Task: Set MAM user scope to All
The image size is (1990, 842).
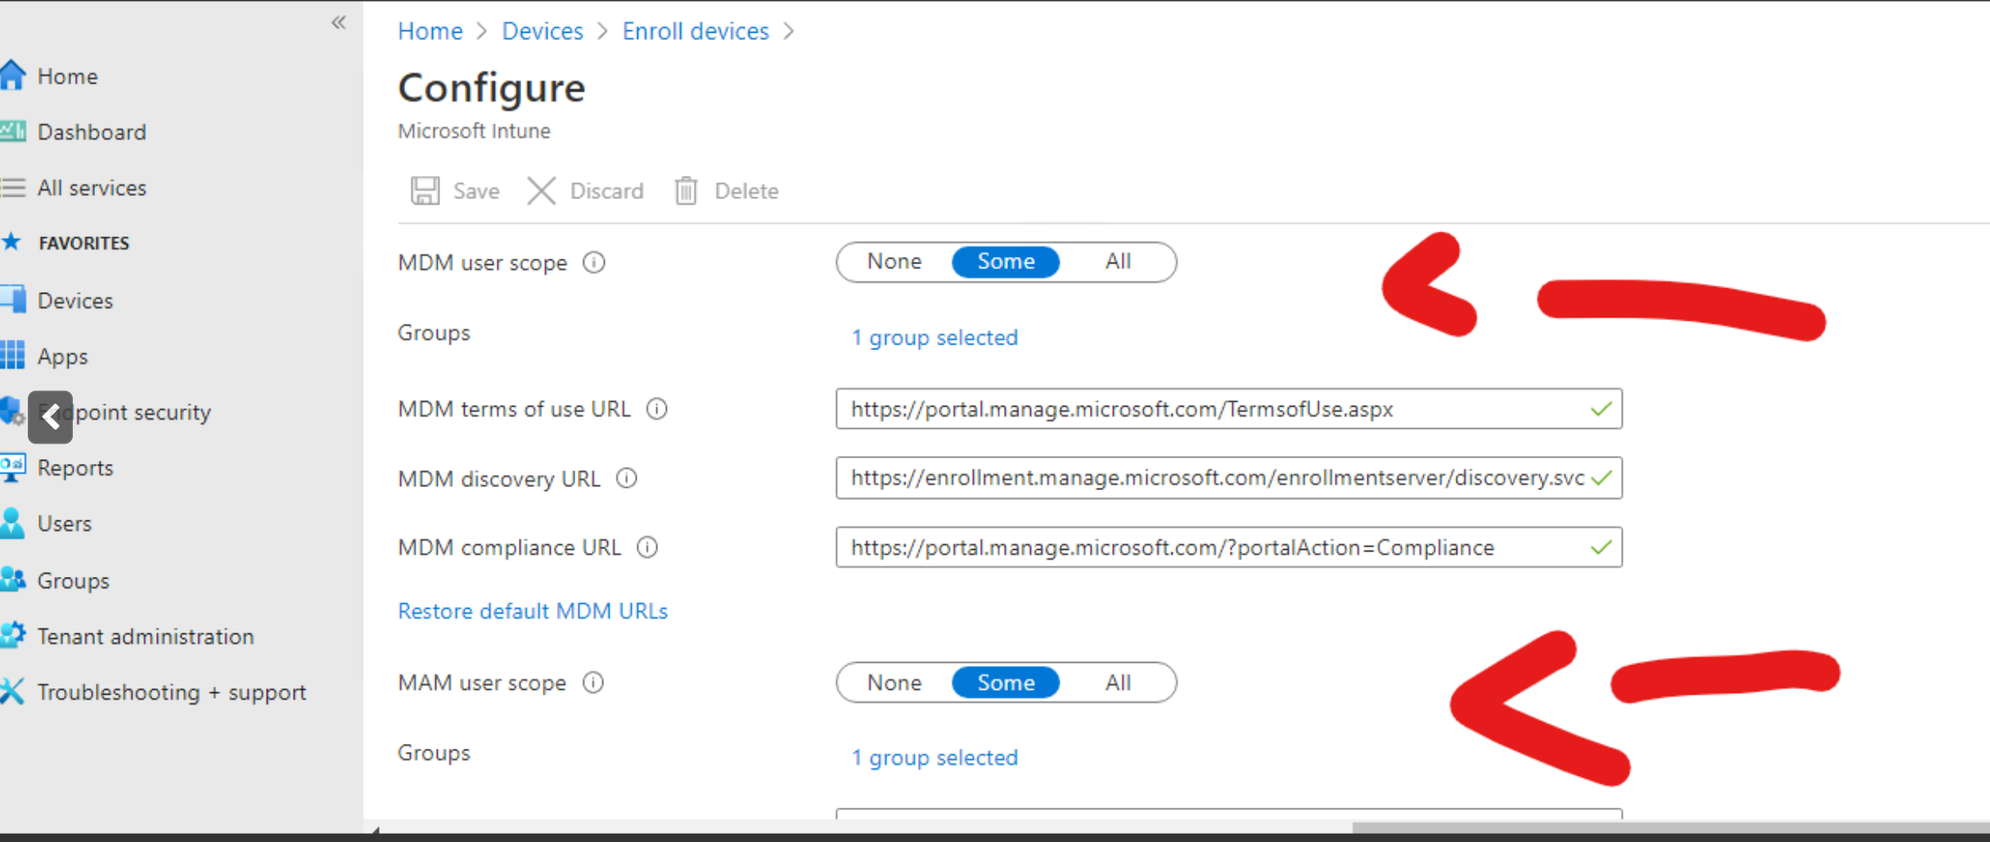Action: [x=1118, y=682]
